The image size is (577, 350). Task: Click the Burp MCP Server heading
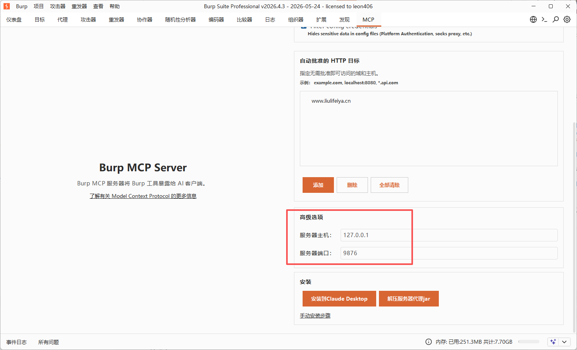[143, 168]
